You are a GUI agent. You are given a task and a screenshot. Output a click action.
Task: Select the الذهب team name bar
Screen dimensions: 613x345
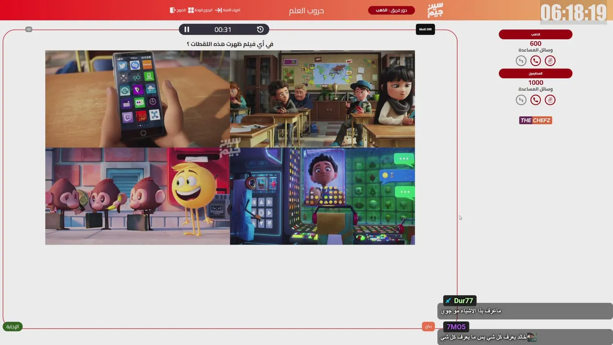535,34
